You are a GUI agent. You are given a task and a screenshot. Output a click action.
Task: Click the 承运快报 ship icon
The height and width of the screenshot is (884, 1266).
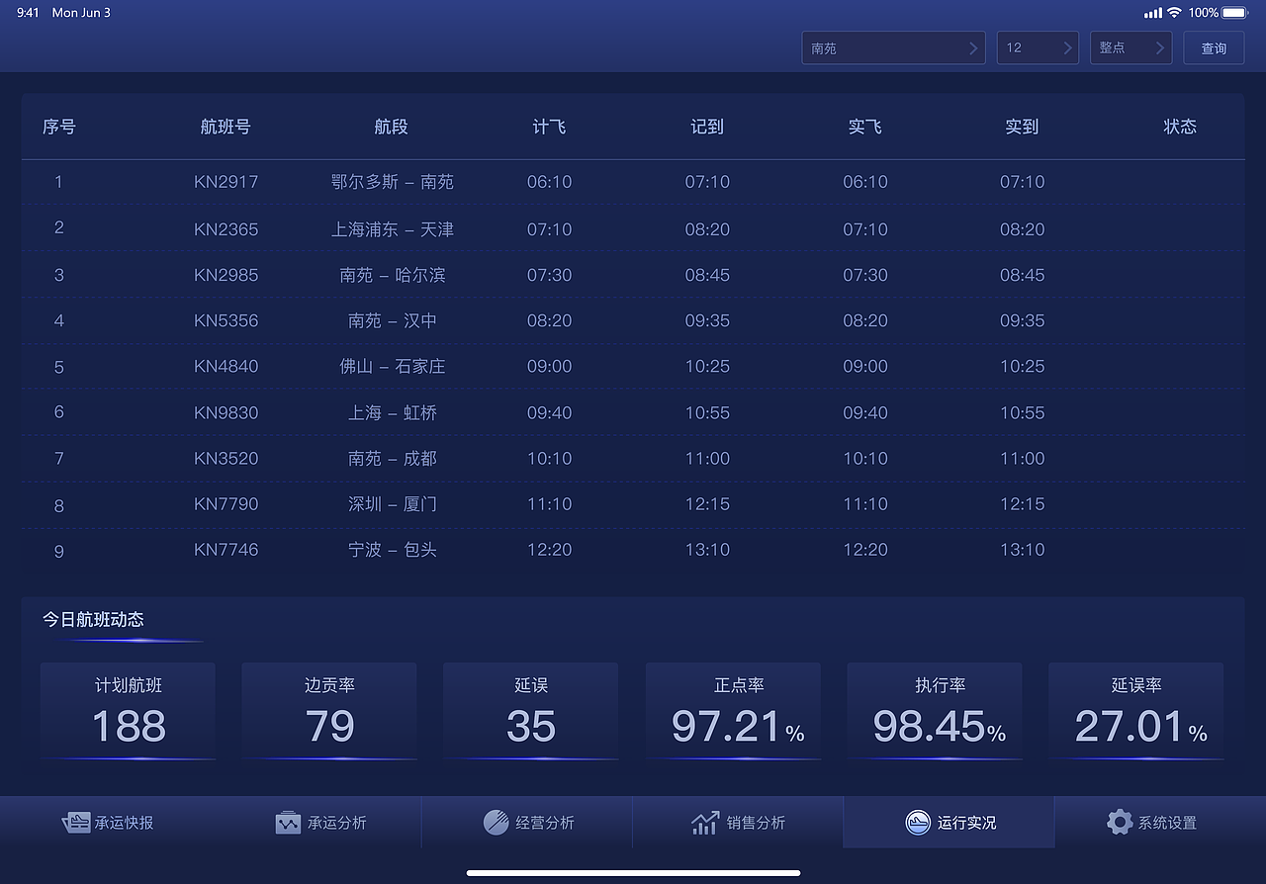click(76, 822)
